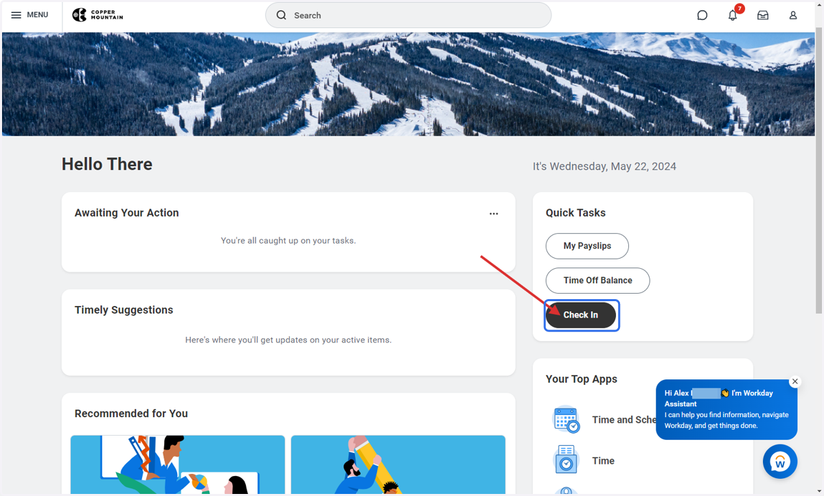Viewport: 824px width, 496px height.
Task: Click the magnifier icon in search bar
Action: (282, 15)
